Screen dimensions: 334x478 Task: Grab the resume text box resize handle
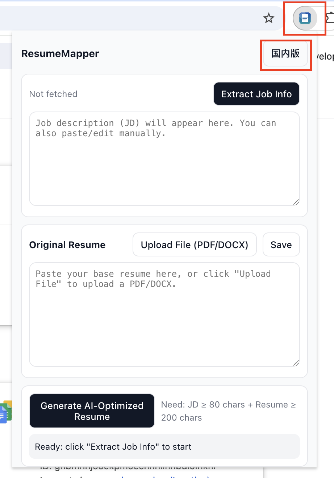(296, 362)
